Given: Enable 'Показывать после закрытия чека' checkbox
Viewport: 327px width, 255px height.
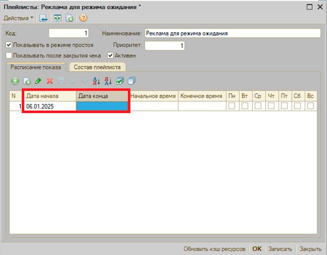Looking at the screenshot, I should click(9, 56).
